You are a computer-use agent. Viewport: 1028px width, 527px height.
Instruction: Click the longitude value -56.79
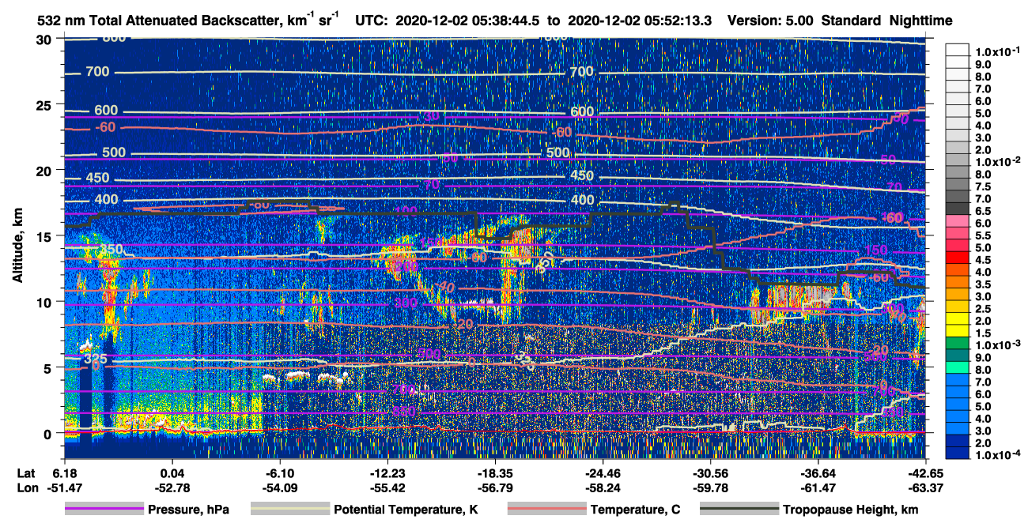tap(495, 487)
